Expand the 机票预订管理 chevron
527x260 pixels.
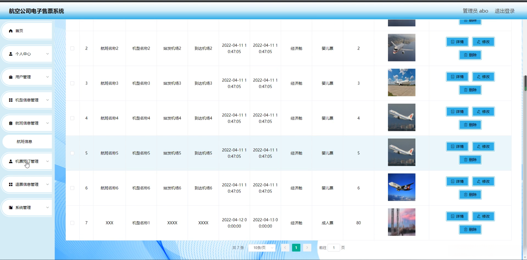pos(48,161)
